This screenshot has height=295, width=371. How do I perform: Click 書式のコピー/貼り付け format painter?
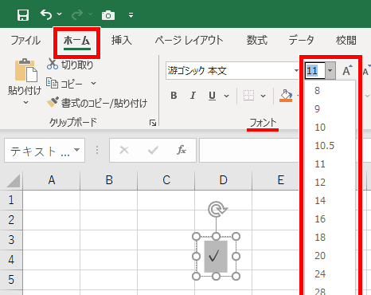click(x=97, y=103)
